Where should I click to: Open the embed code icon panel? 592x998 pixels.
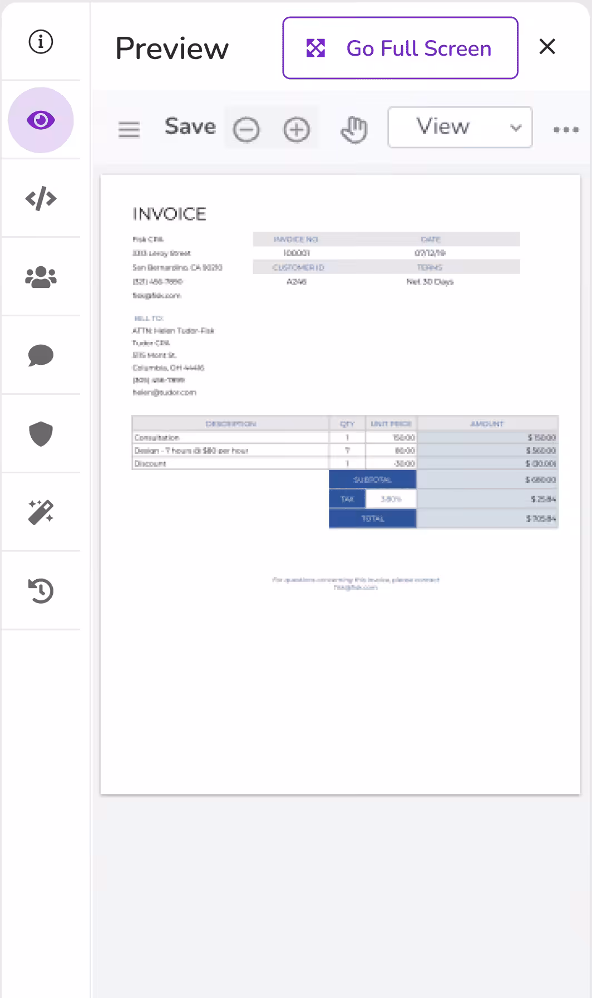[41, 199]
